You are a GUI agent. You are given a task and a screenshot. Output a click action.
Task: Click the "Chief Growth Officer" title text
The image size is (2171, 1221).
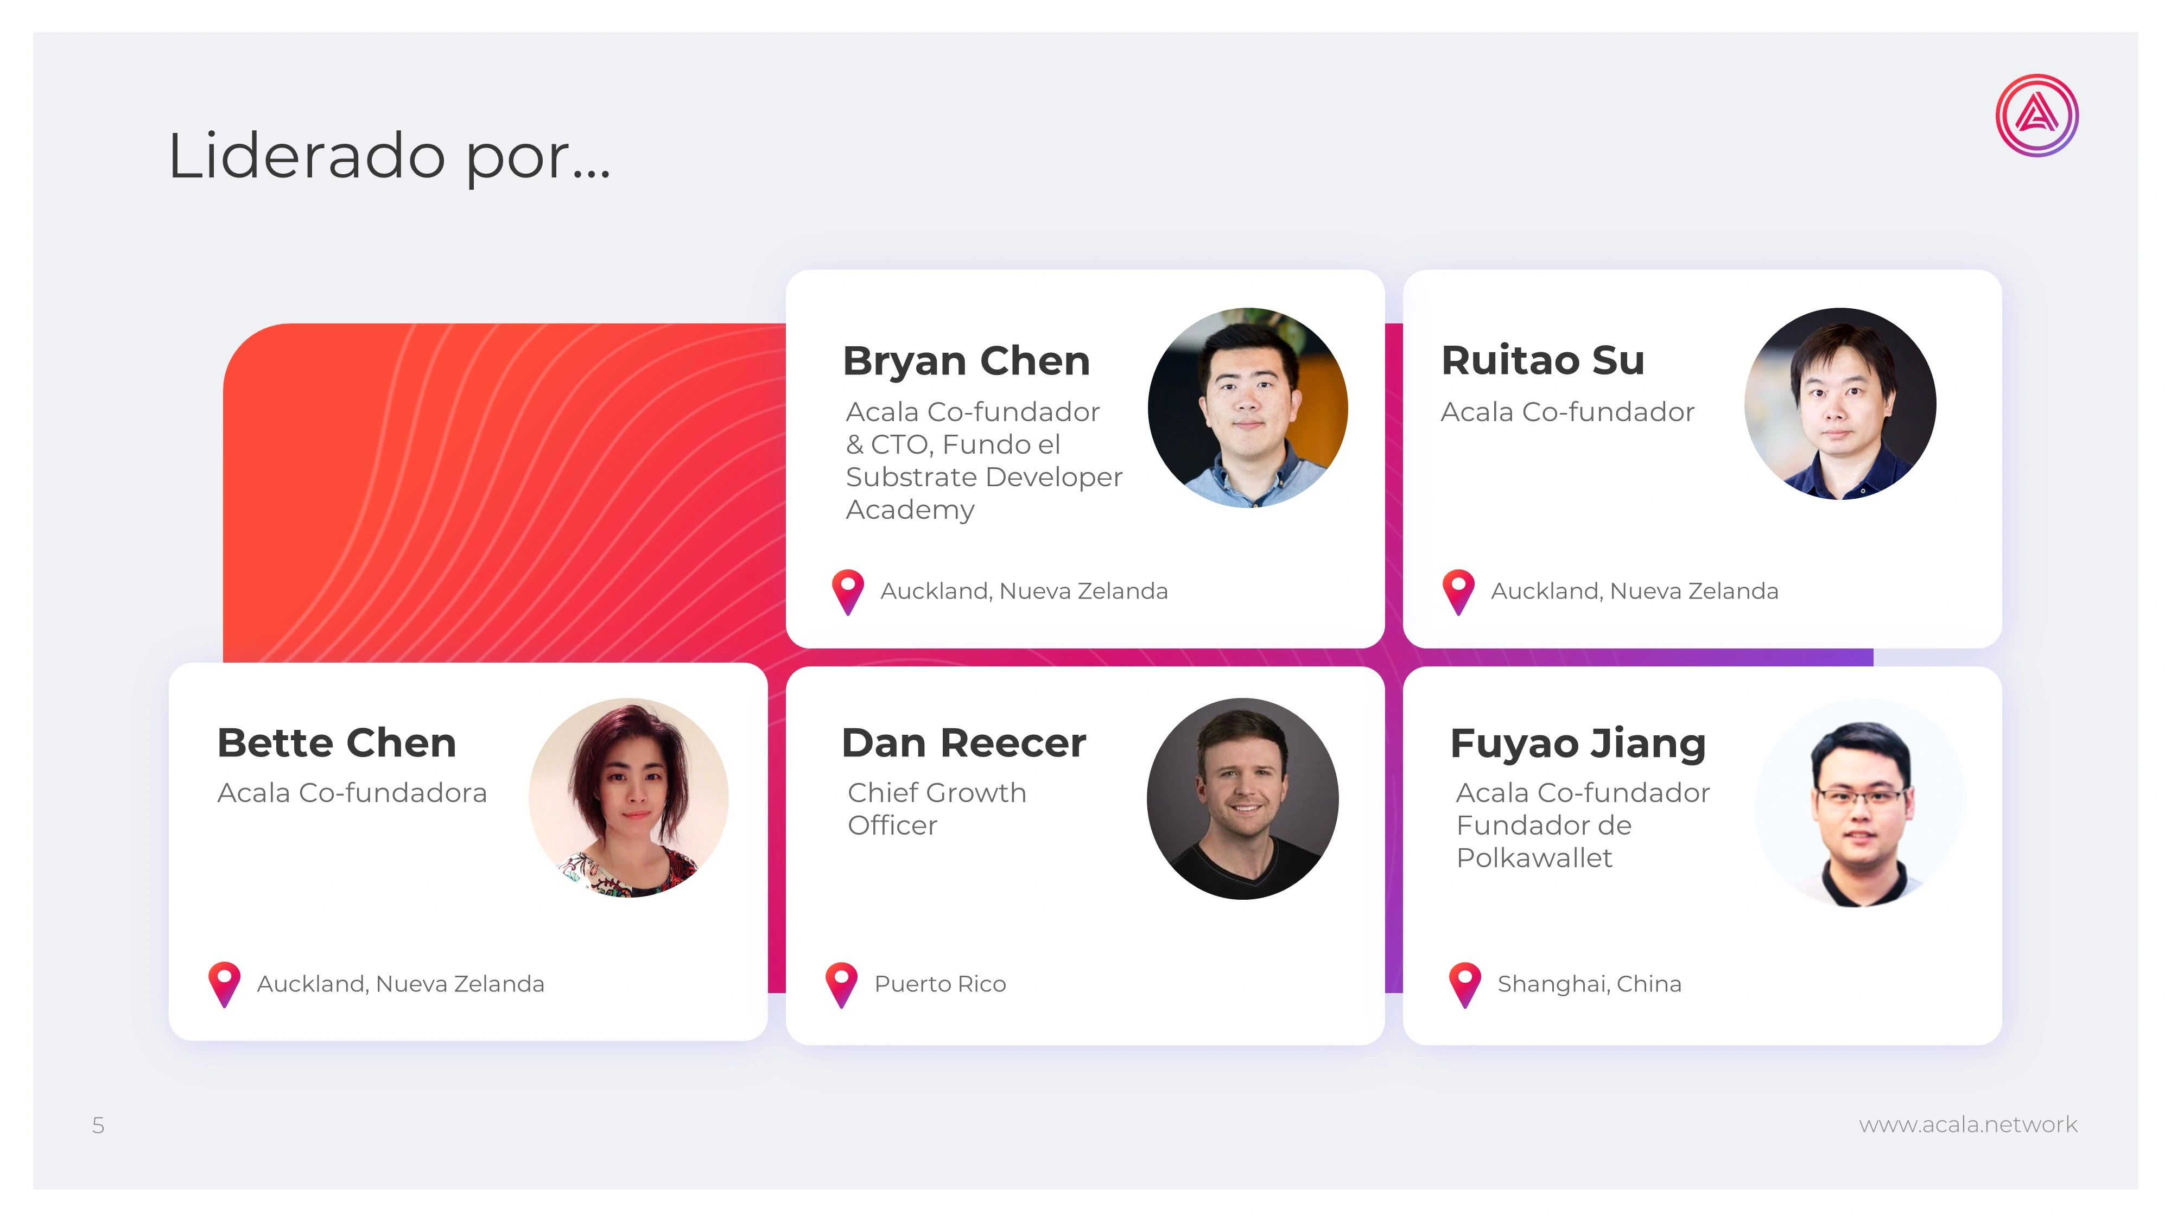936,808
